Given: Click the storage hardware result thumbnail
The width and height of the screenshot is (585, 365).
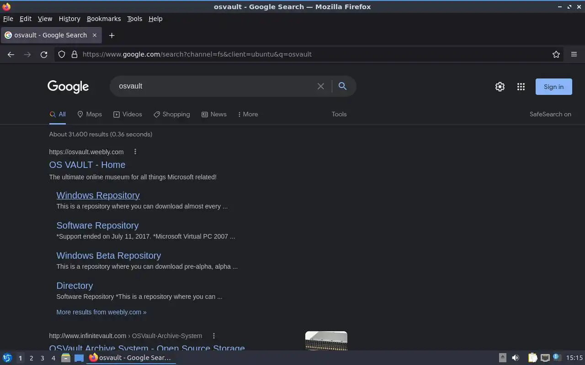Looking at the screenshot, I should (x=326, y=341).
